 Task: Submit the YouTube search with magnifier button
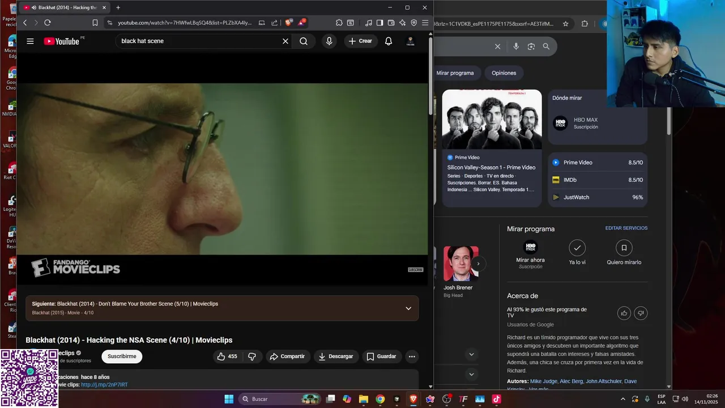coord(304,41)
